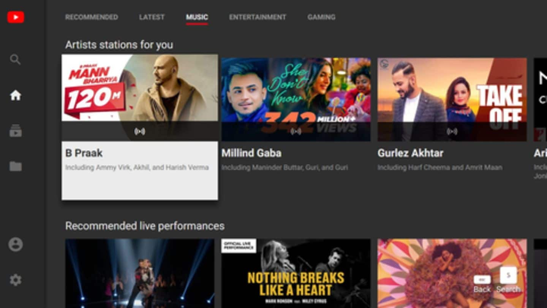The image size is (547, 308).
Task: Click the Gurlez Akhtar station title
Action: (x=410, y=153)
